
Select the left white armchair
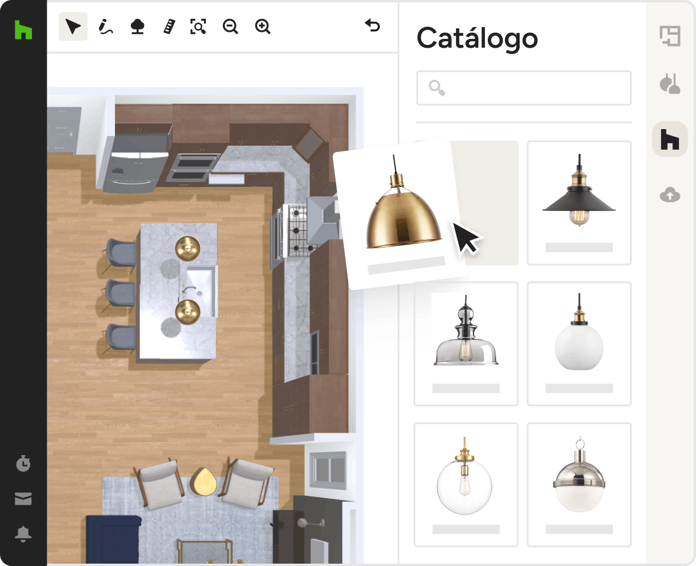point(159,485)
